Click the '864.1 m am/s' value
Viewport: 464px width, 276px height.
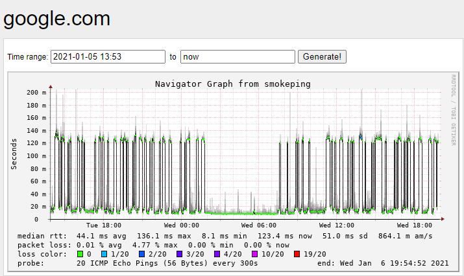pyautogui.click(x=406, y=236)
